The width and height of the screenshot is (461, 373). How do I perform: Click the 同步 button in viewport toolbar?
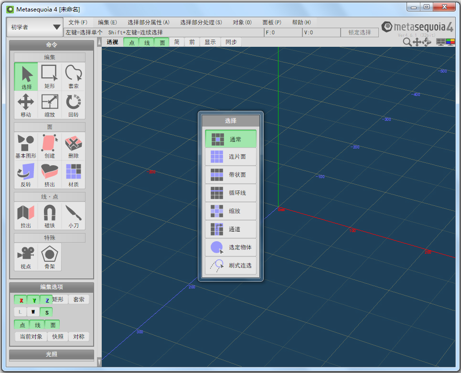(231, 42)
